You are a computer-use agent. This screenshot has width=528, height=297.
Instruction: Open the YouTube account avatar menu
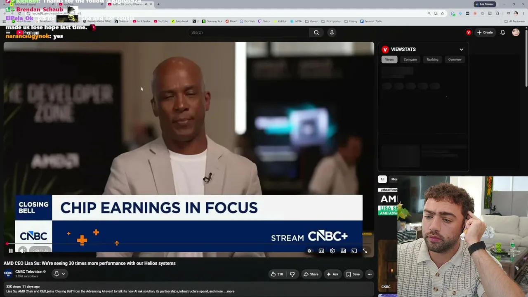516,33
